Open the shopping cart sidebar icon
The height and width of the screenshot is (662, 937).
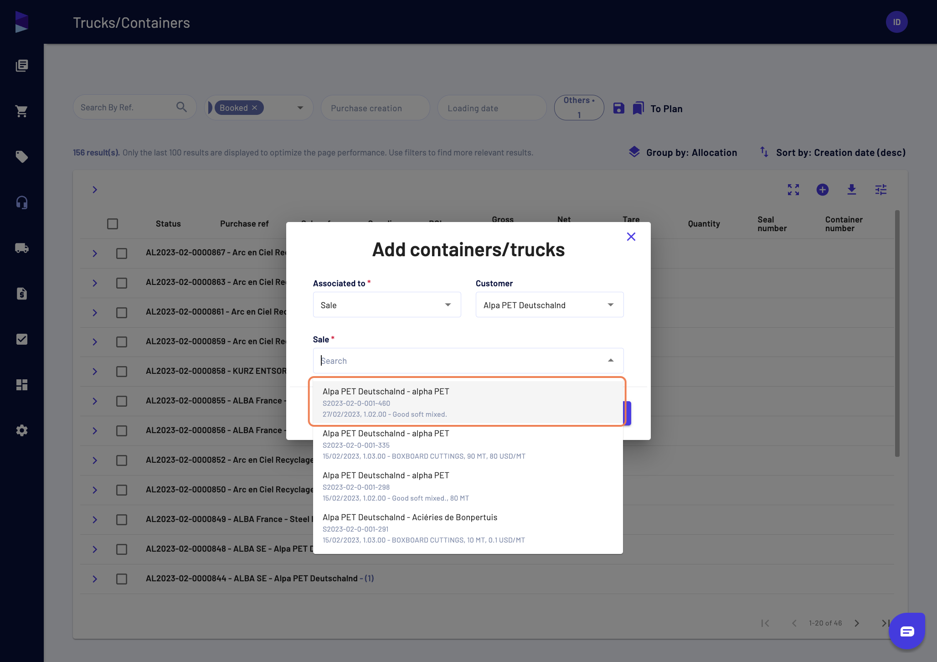(22, 111)
